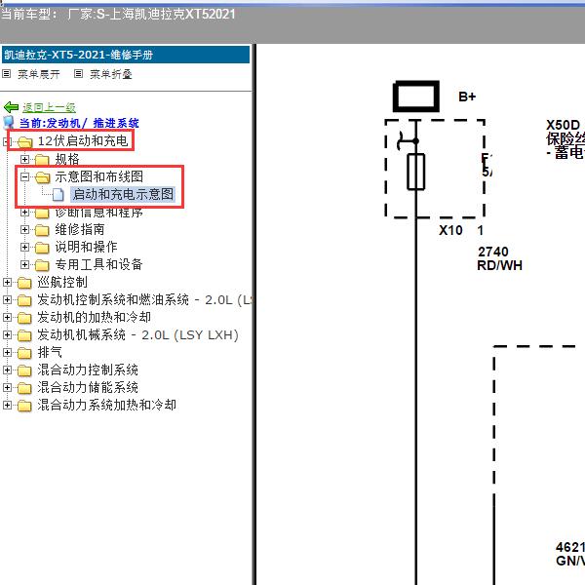585x585 pixels.
Task: Select the 规格 folder label
Action: (x=67, y=159)
